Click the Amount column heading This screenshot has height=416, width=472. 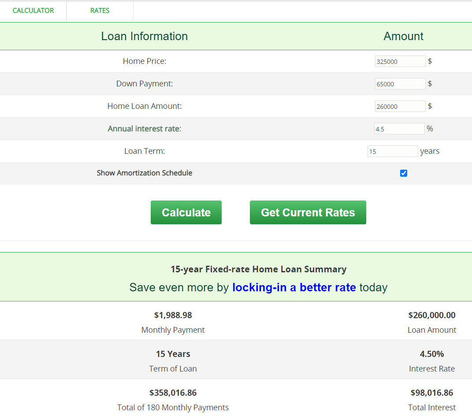tap(403, 36)
